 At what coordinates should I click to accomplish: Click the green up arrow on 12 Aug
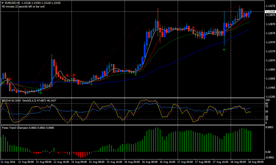coord(40,92)
